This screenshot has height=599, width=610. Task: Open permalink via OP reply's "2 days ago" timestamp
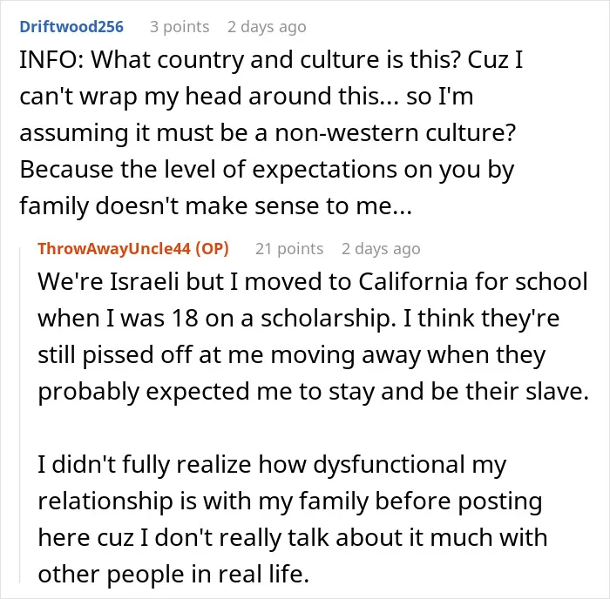point(381,249)
